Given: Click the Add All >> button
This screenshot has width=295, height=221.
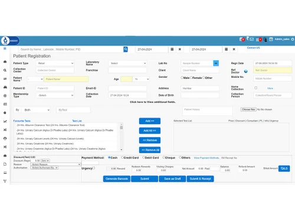Looking at the screenshot, I should click(150, 131).
